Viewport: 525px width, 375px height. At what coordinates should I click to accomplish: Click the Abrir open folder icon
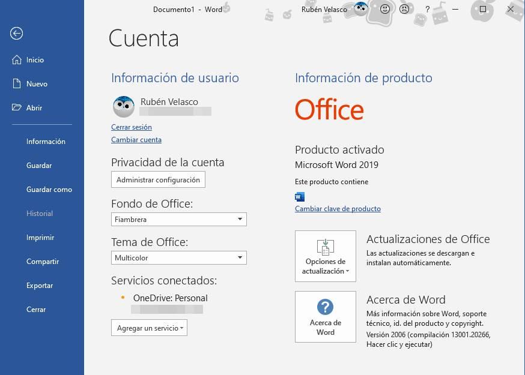point(16,107)
